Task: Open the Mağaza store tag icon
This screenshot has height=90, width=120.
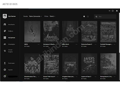Action: 5,31
